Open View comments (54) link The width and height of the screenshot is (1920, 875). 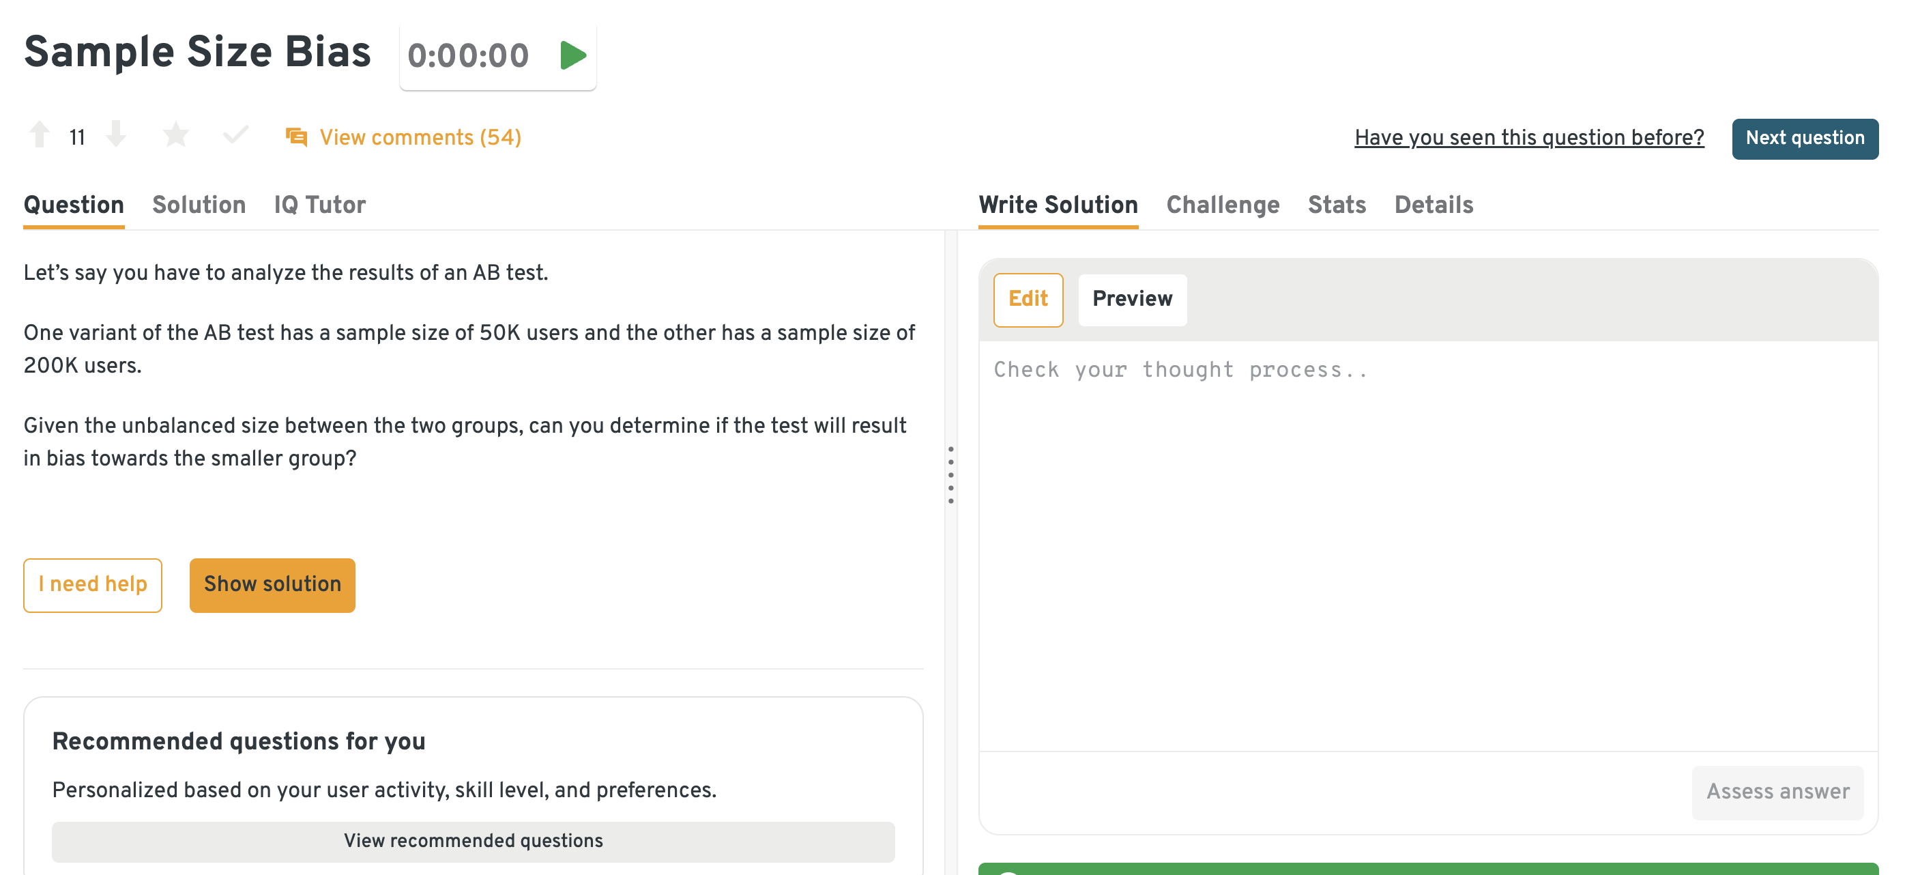pyautogui.click(x=420, y=137)
